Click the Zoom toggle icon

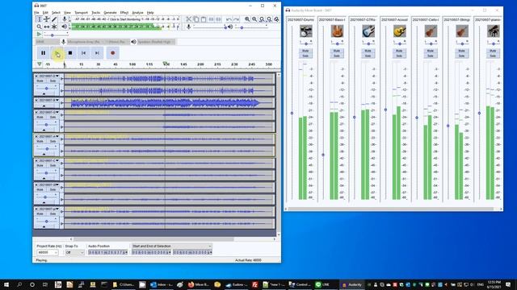(276, 19)
